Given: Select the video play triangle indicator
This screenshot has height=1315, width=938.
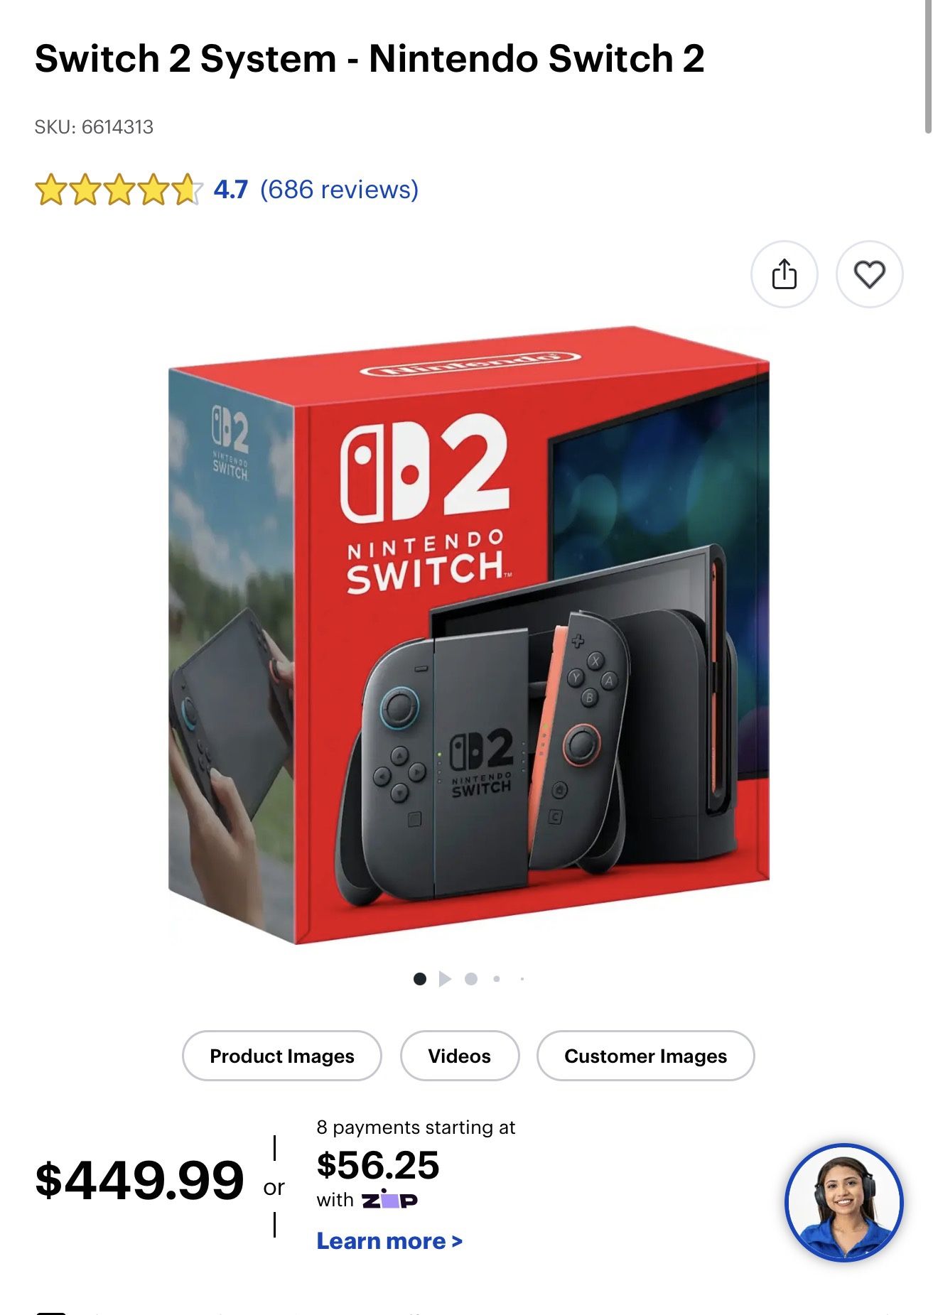Looking at the screenshot, I should [445, 979].
